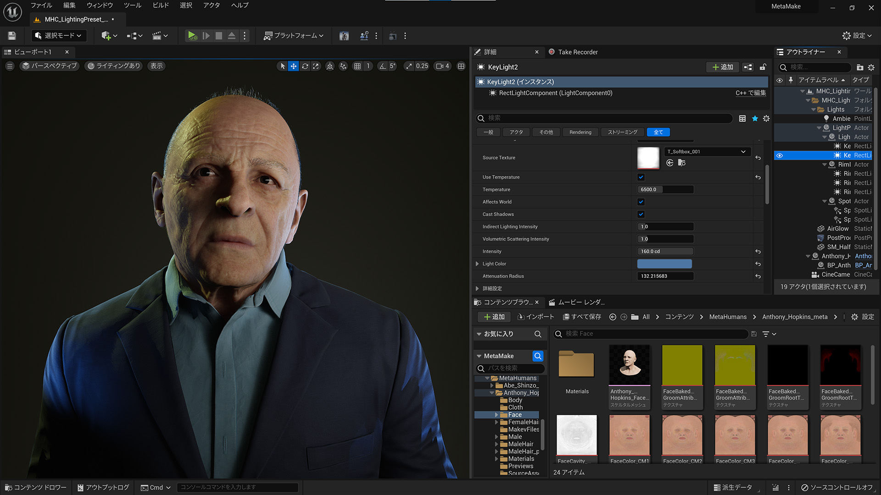
Task: Collapse the Anthony_Hop folder in tree
Action: [492, 393]
